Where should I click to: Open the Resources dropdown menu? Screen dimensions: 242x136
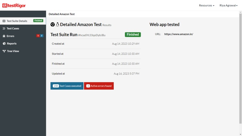coord(207,5)
